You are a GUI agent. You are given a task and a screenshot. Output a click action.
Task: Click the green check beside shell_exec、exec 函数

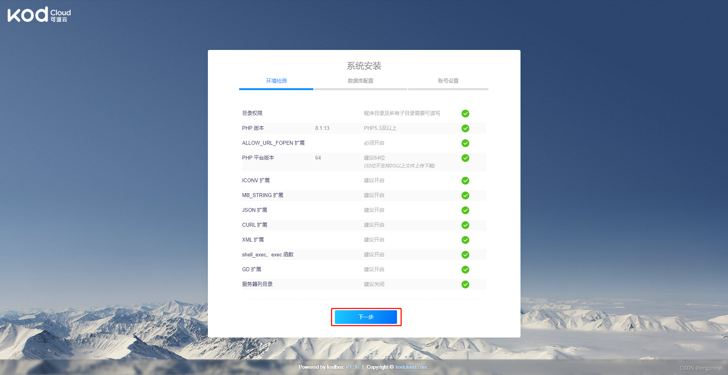tap(465, 255)
